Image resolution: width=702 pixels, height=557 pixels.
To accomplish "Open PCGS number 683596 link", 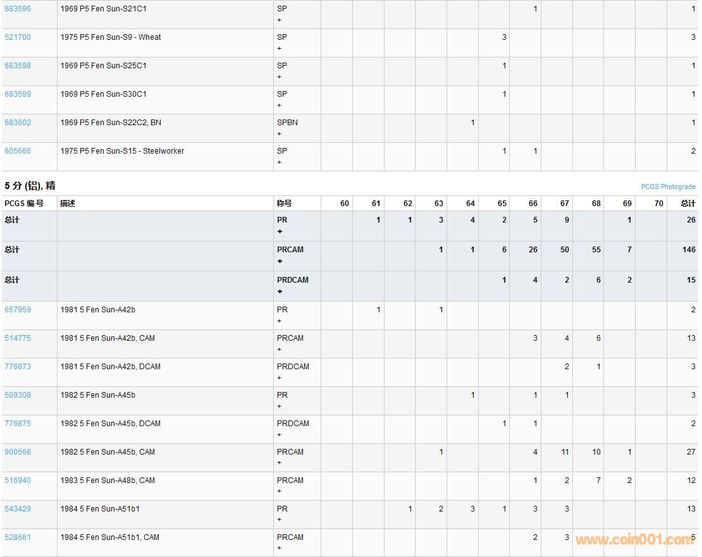I will click(18, 9).
